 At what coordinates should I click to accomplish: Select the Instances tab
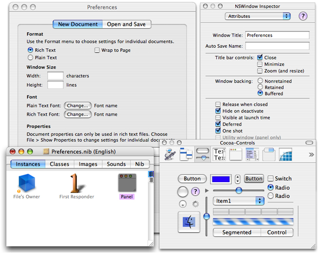point(28,164)
